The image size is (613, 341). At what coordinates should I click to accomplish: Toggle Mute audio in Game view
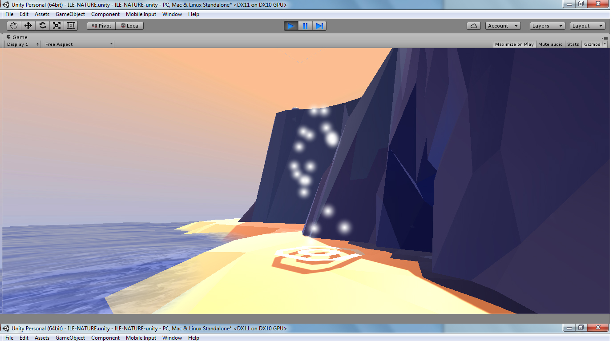550,44
